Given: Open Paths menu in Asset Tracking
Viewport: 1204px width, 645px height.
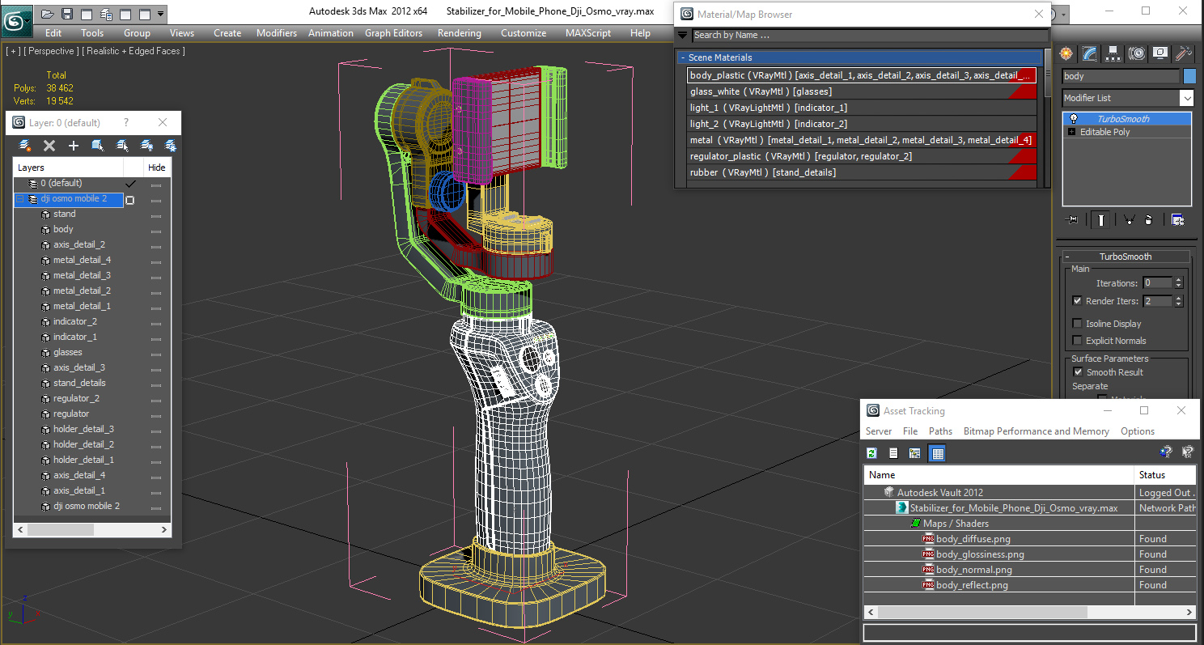Looking at the screenshot, I should click(940, 431).
